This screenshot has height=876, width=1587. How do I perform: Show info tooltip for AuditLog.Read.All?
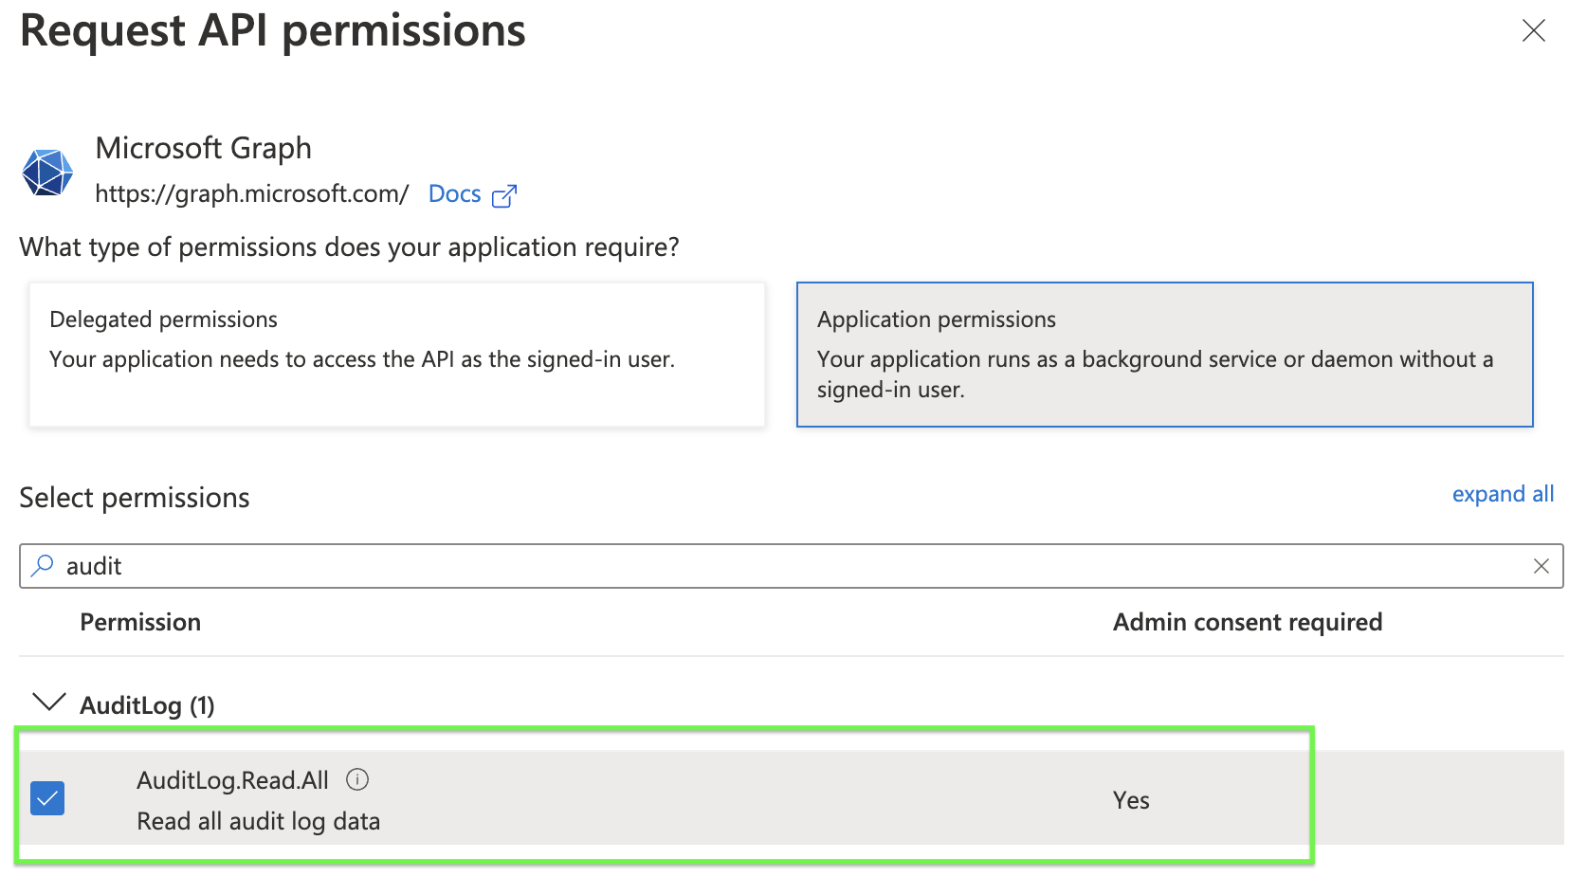pyautogui.click(x=357, y=779)
